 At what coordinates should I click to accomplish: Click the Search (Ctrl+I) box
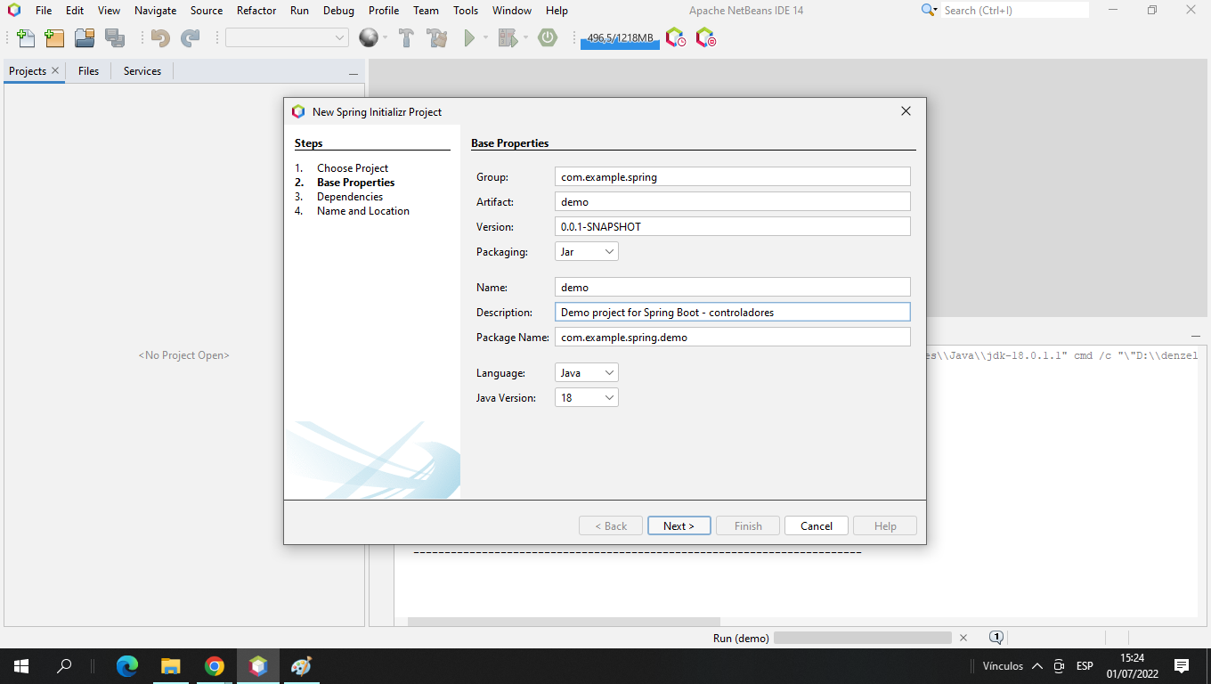point(1015,10)
